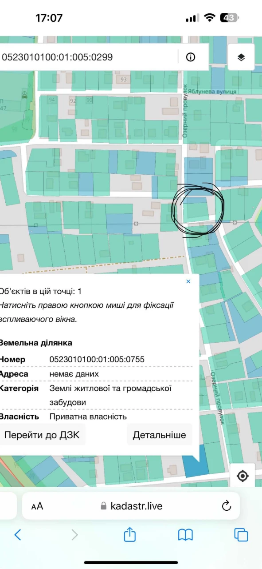Click house number 93 on the map
Screen dimensions: 262x569
tap(123, 80)
